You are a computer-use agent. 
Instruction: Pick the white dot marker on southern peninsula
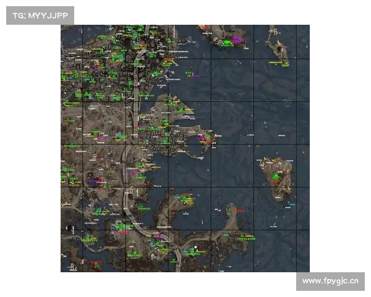(x=195, y=247)
